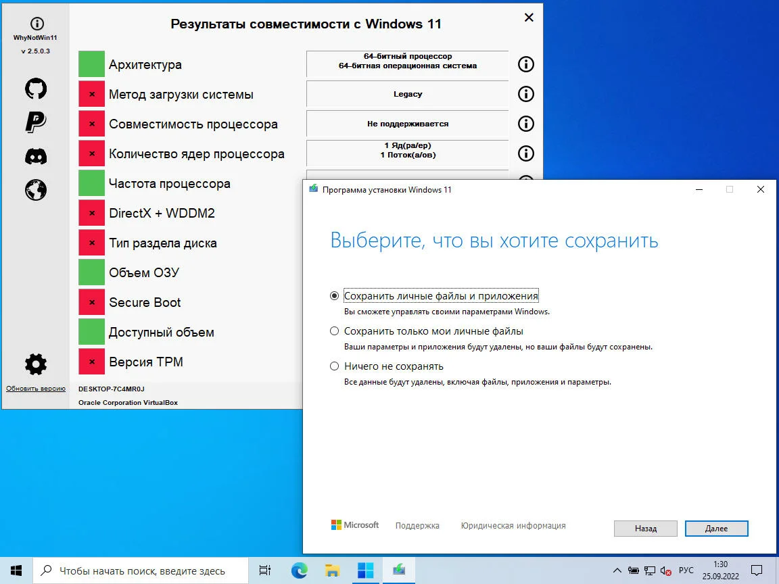The height and width of the screenshot is (584, 779).
Task: Click the green status square for Частота процессора
Action: point(91,183)
